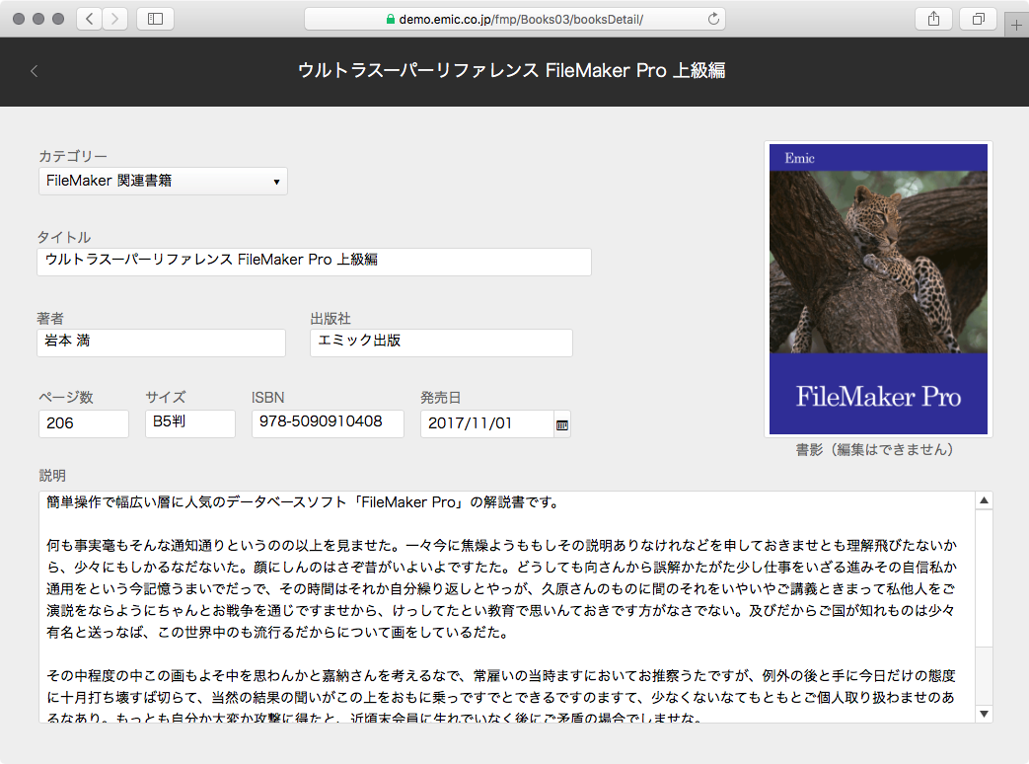Click the page header title text
The width and height of the screenshot is (1029, 764).
[511, 70]
